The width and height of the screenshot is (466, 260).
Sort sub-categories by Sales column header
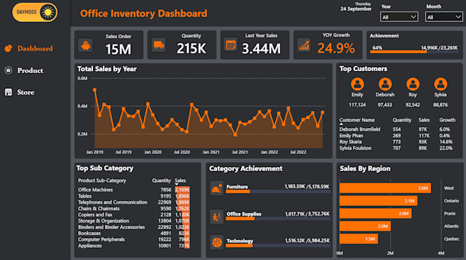click(180, 181)
